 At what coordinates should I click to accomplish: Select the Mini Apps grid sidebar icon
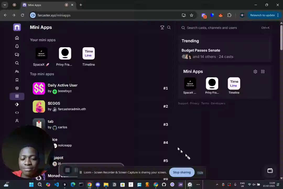(x=17, y=96)
